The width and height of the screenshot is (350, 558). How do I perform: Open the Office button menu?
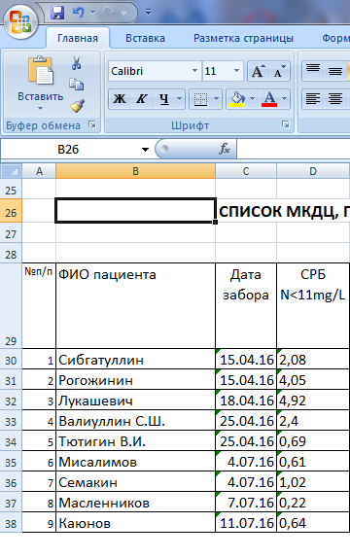(x=20, y=22)
